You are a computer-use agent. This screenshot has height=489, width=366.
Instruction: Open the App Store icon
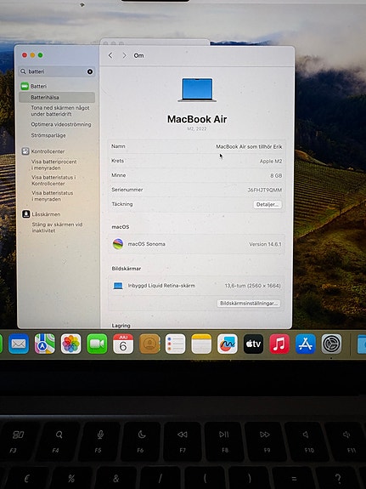(306, 344)
